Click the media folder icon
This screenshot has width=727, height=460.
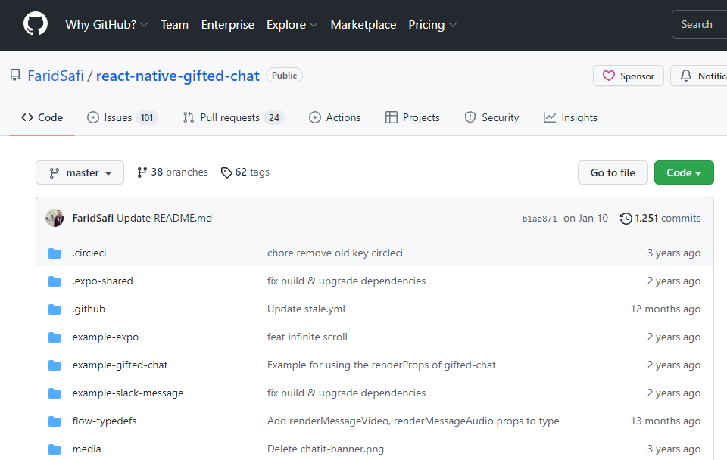click(55, 449)
